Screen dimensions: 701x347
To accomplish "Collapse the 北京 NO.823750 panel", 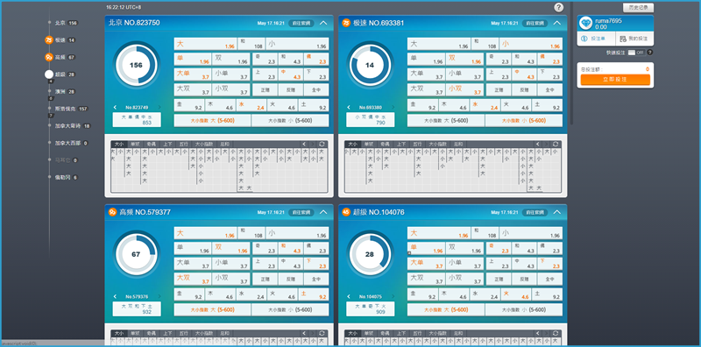I will (323, 24).
